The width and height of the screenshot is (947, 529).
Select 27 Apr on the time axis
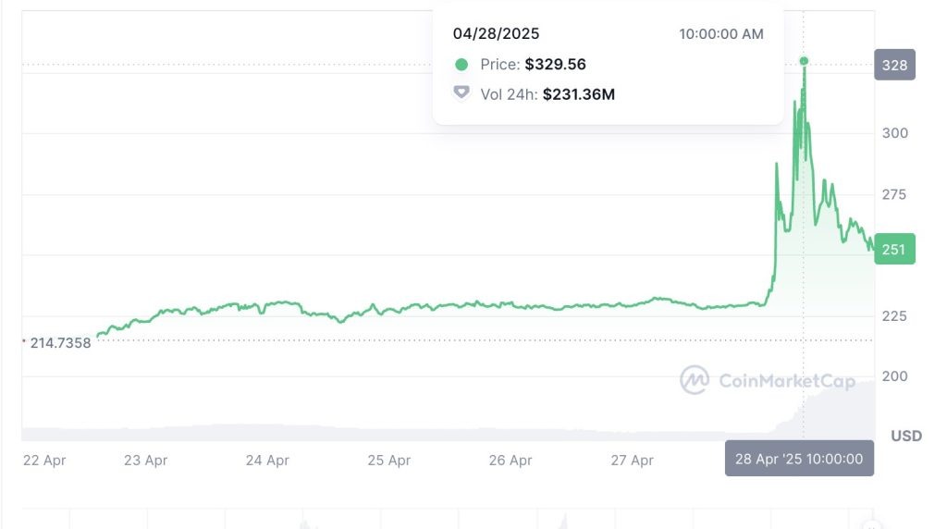(631, 460)
